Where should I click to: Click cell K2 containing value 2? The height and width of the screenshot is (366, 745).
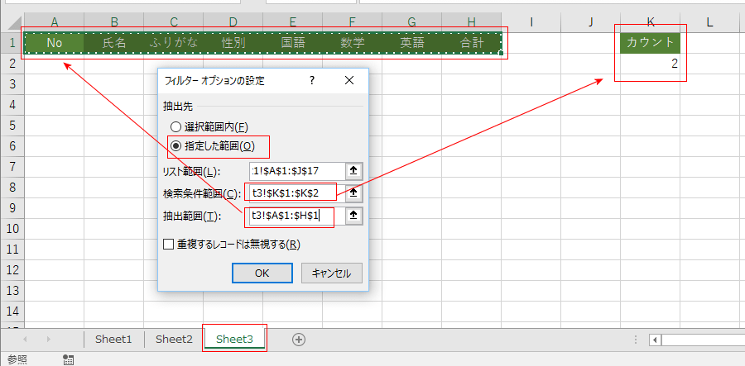(650, 64)
